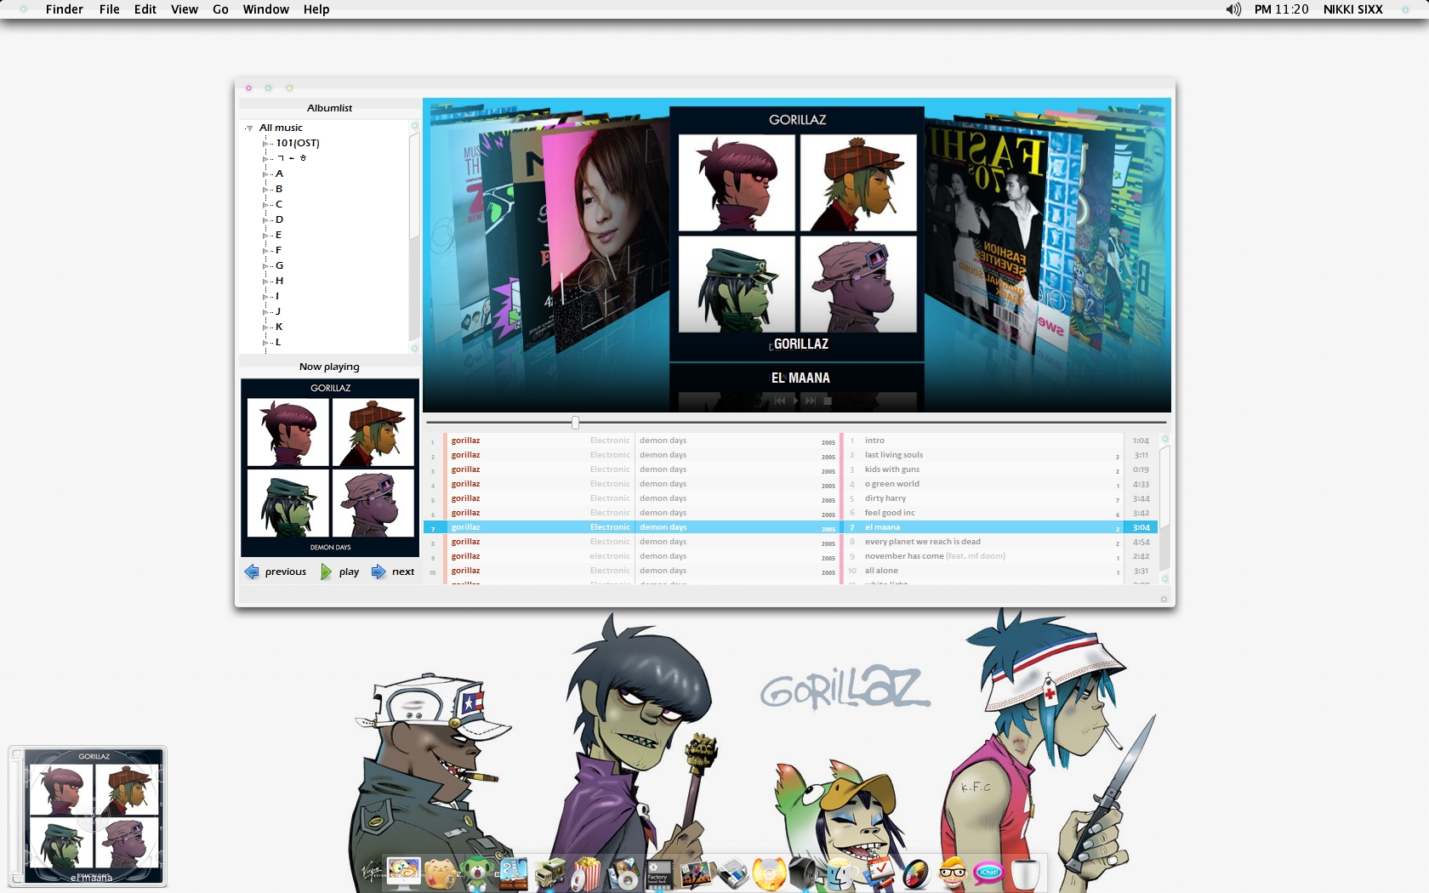Expand the L folder in Albumlist
1429x893 pixels.
click(265, 343)
